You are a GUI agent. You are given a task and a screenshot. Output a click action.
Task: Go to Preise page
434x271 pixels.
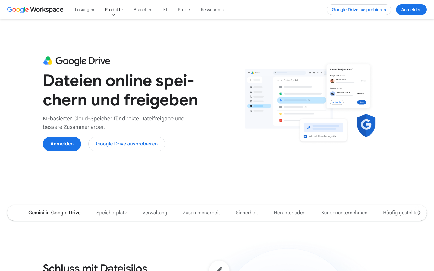pyautogui.click(x=184, y=10)
